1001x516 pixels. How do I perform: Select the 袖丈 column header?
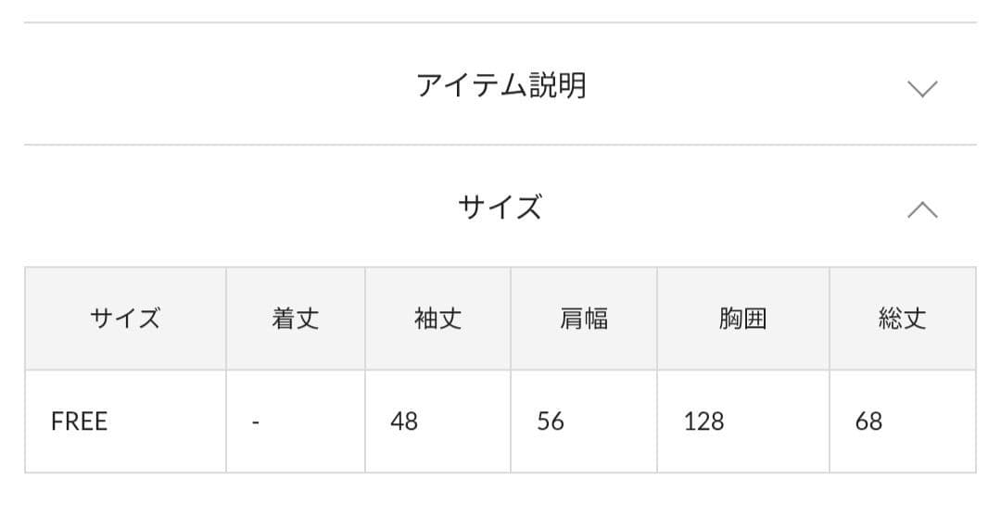[x=437, y=319]
